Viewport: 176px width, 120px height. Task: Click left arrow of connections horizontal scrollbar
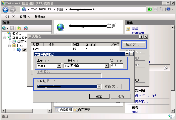click(4, 111)
